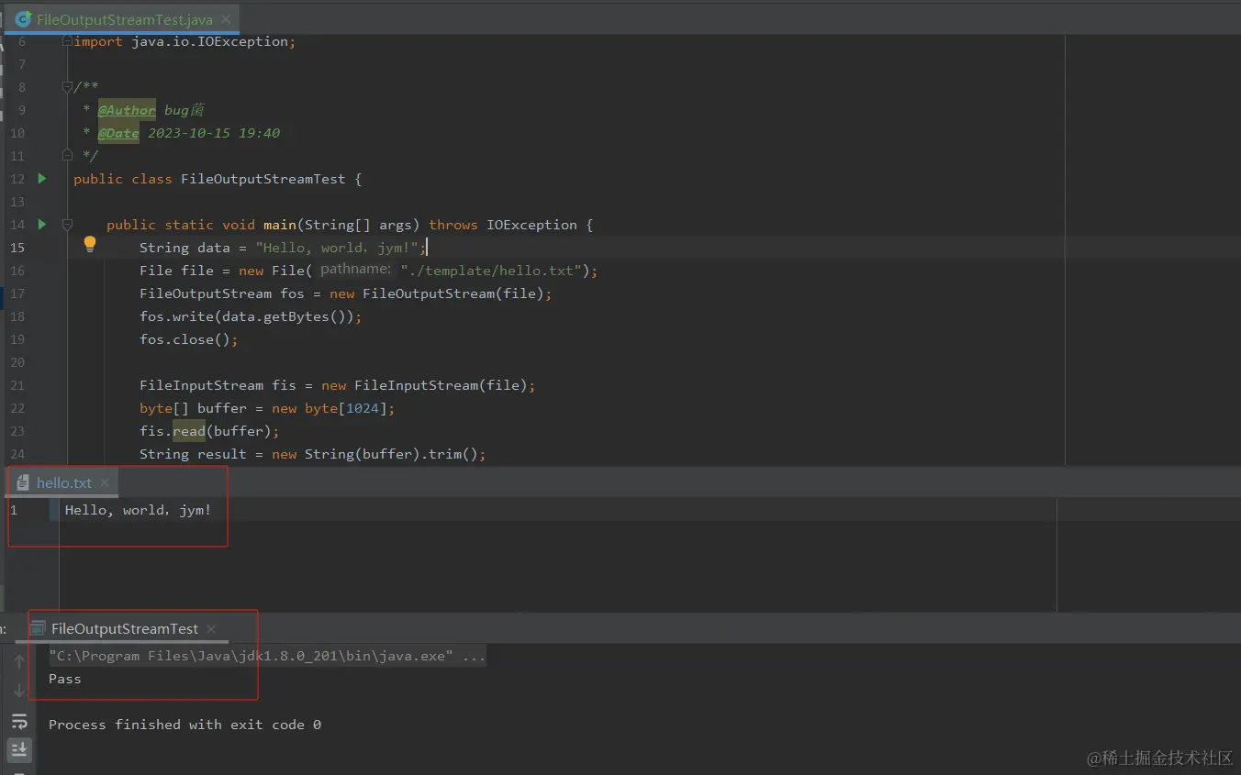Click FileOutputStream fos declaration on line 17
This screenshot has height=775, width=1241.
[345, 293]
